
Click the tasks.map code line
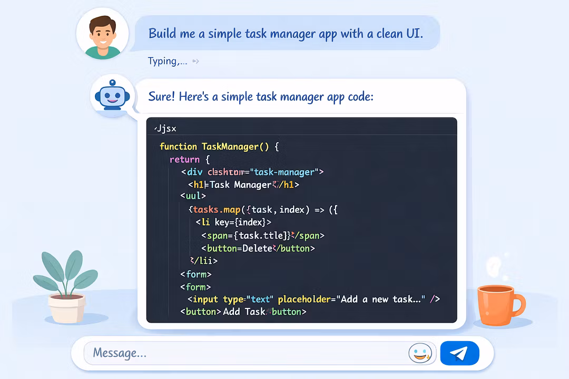262,210
